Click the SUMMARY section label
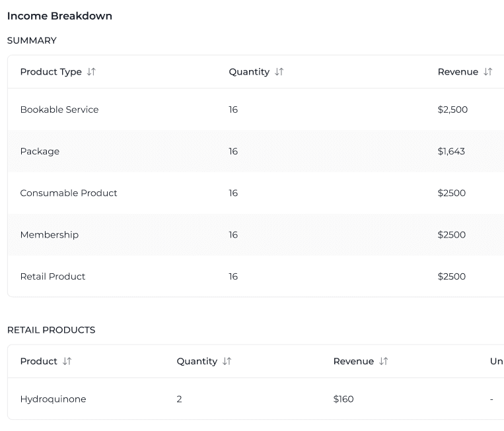The image size is (504, 431). click(32, 41)
